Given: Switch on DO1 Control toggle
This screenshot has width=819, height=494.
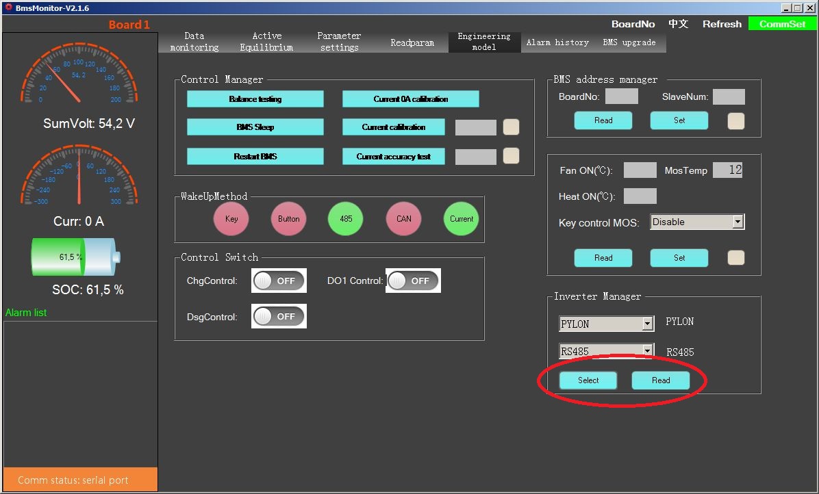Looking at the screenshot, I should pos(413,281).
